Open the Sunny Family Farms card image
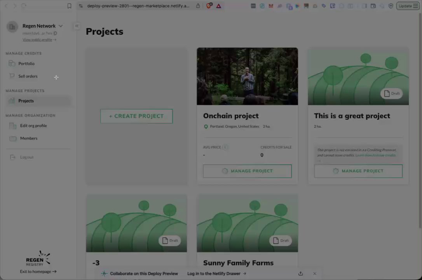 [248, 224]
